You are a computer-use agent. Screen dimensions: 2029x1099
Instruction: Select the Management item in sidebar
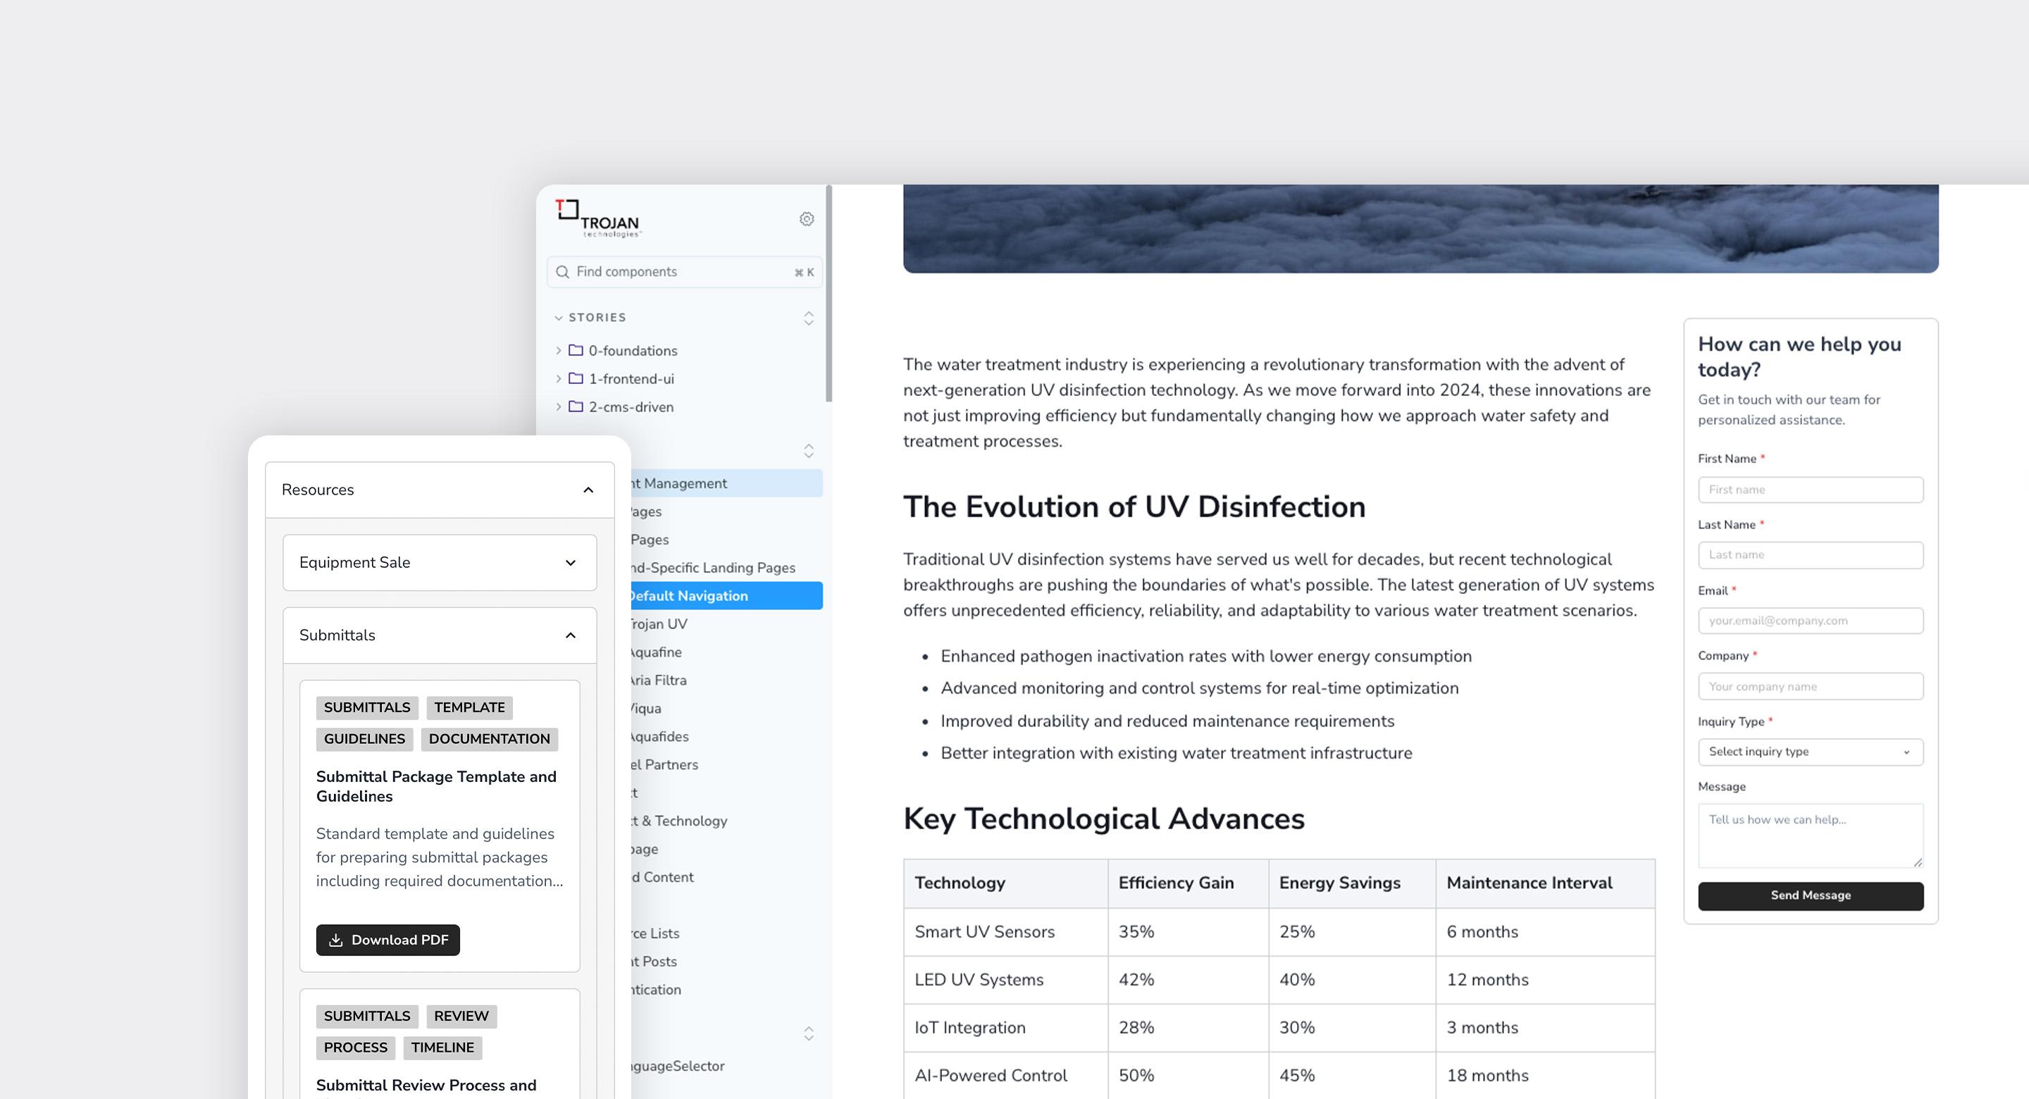[x=726, y=483]
